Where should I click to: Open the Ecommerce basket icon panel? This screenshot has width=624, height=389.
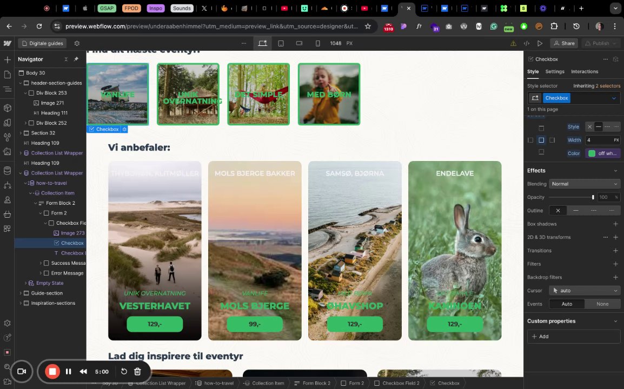pyautogui.click(x=7, y=214)
